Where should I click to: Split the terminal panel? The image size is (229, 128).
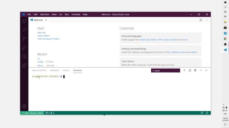(x=190, y=70)
